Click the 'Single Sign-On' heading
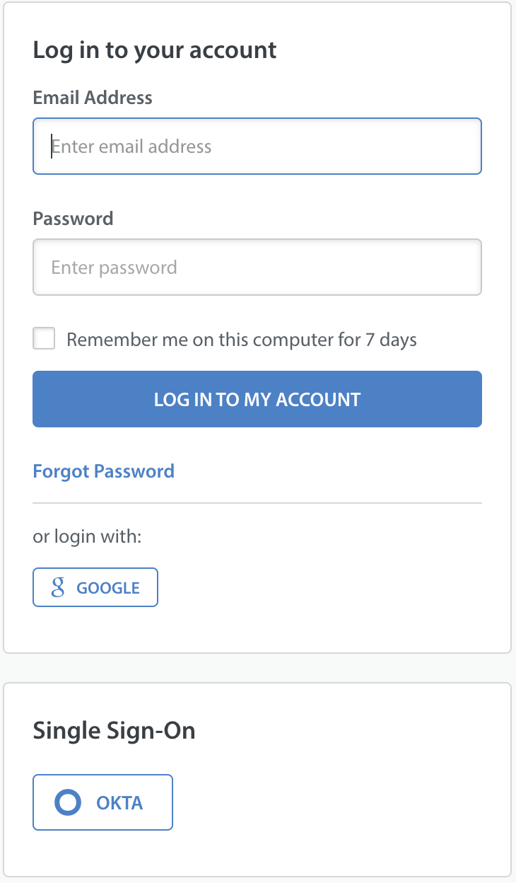Viewport: 516px width, 883px height. 115,730
